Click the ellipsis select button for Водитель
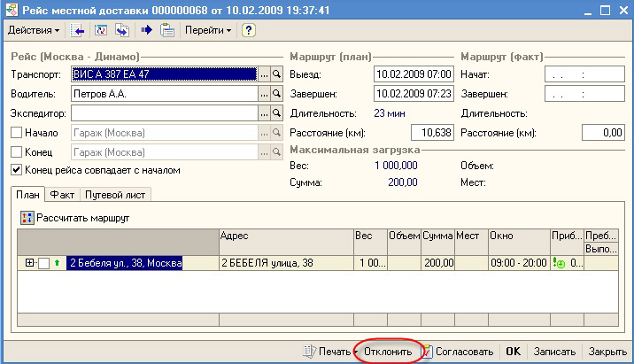This screenshot has height=364, width=634. pos(264,94)
